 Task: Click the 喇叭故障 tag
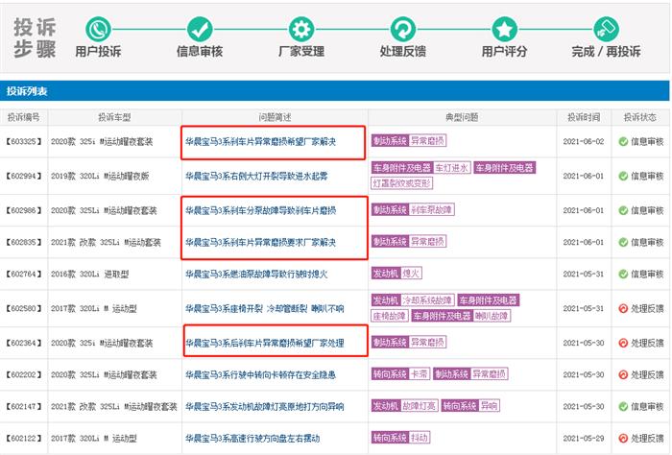(492, 316)
